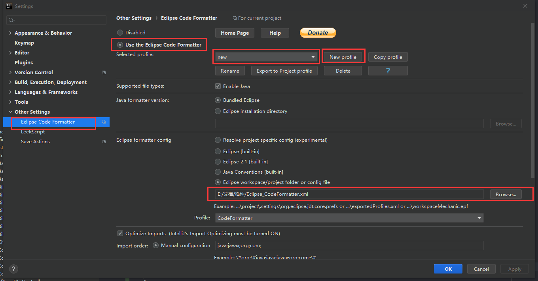Click the copy icon beside Eclipse Code Formatter
Viewport: 538px width, 281px height.
click(104, 122)
